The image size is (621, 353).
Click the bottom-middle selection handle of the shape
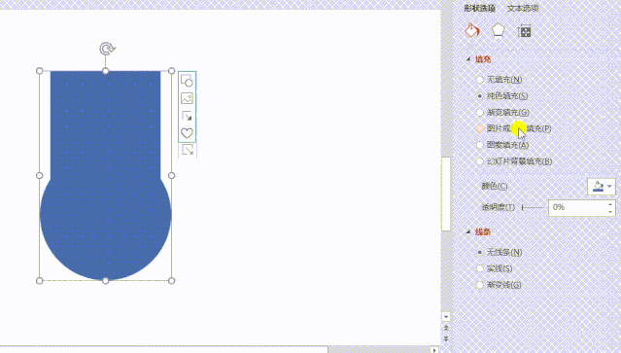tap(105, 280)
